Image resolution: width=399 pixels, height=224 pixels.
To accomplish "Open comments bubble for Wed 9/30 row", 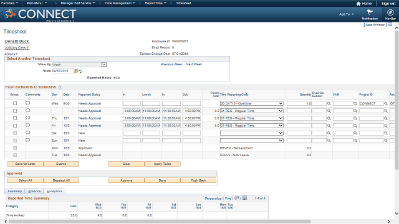I will (x=27, y=103).
